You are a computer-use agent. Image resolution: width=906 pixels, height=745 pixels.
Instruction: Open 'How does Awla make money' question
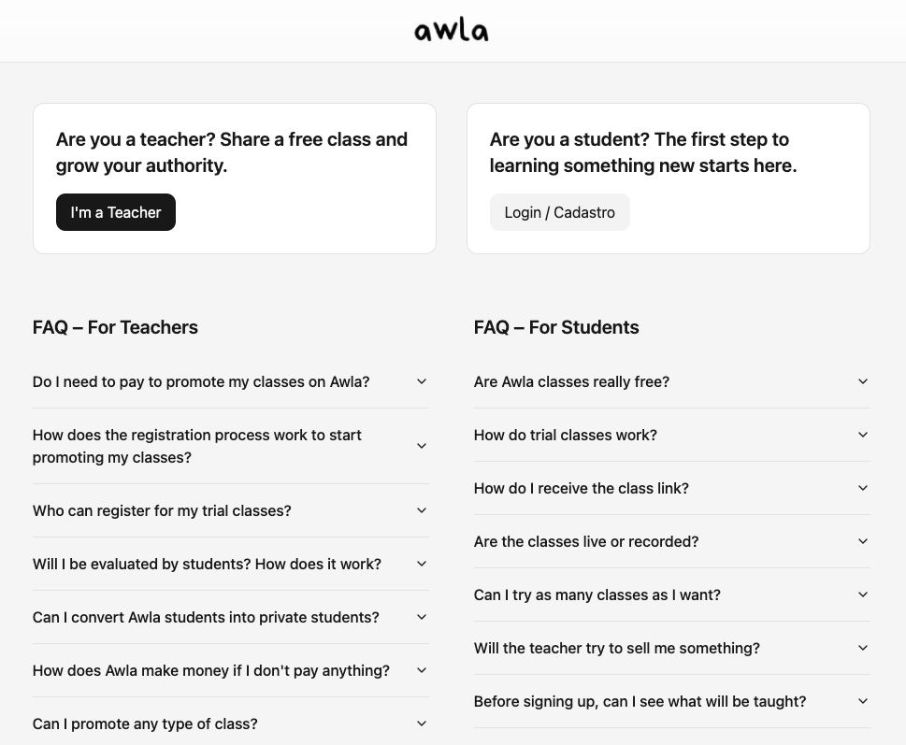[210, 670]
